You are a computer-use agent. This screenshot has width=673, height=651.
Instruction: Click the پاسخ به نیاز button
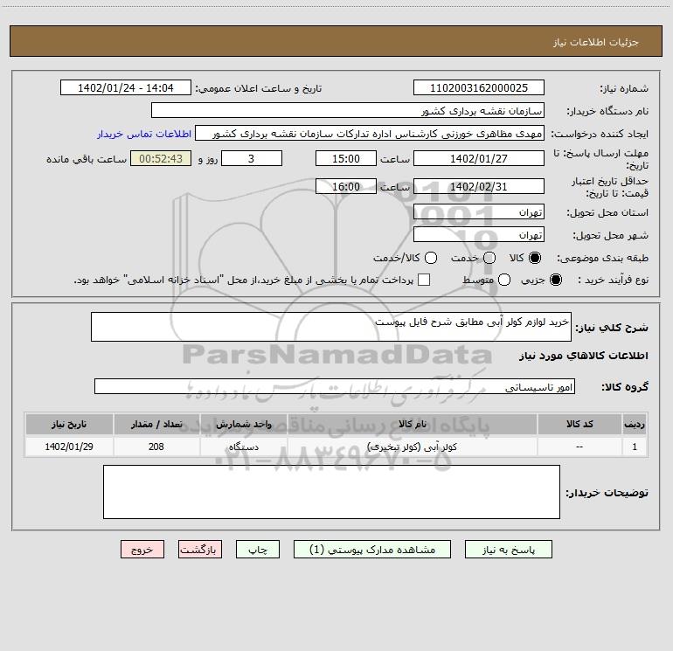pyautogui.click(x=508, y=550)
